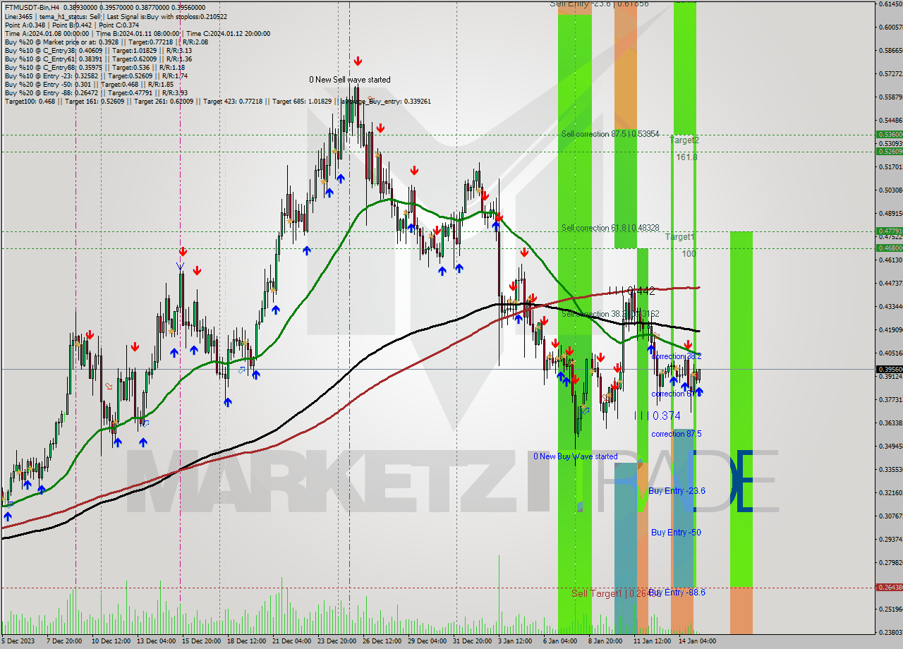Click the 'Buy %10 @ Entry -23: 0.32582' line
903x649 pixels.
point(95,75)
